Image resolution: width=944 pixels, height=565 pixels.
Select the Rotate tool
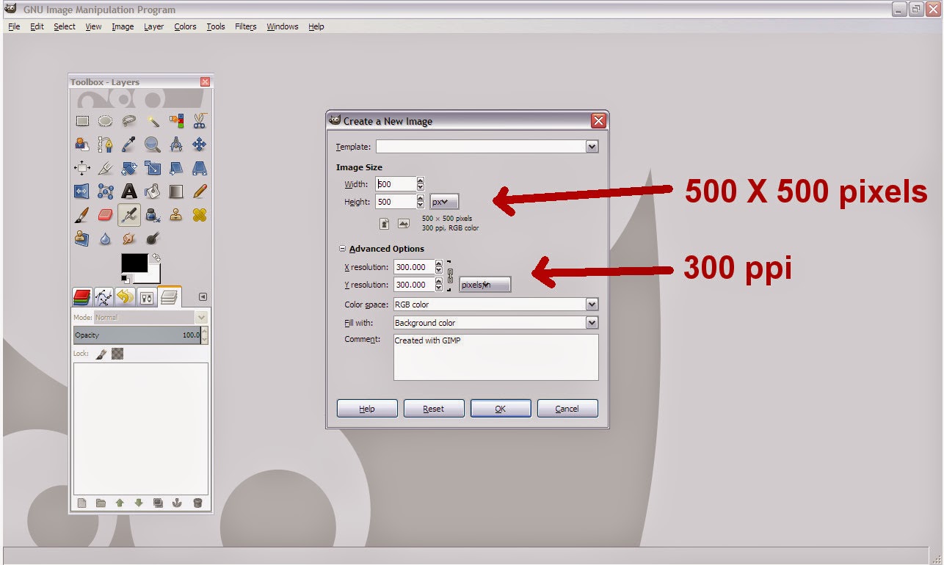coord(129,168)
